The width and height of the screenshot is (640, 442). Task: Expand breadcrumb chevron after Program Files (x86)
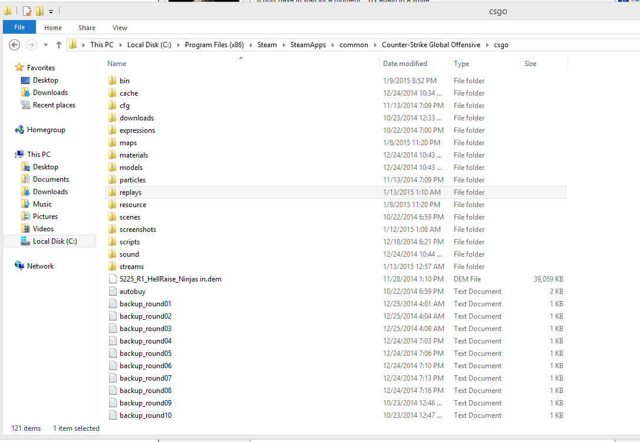point(250,45)
